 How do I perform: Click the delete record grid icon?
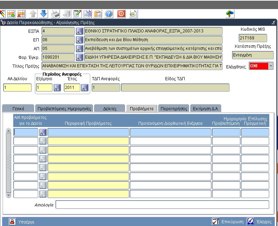(21, 14)
